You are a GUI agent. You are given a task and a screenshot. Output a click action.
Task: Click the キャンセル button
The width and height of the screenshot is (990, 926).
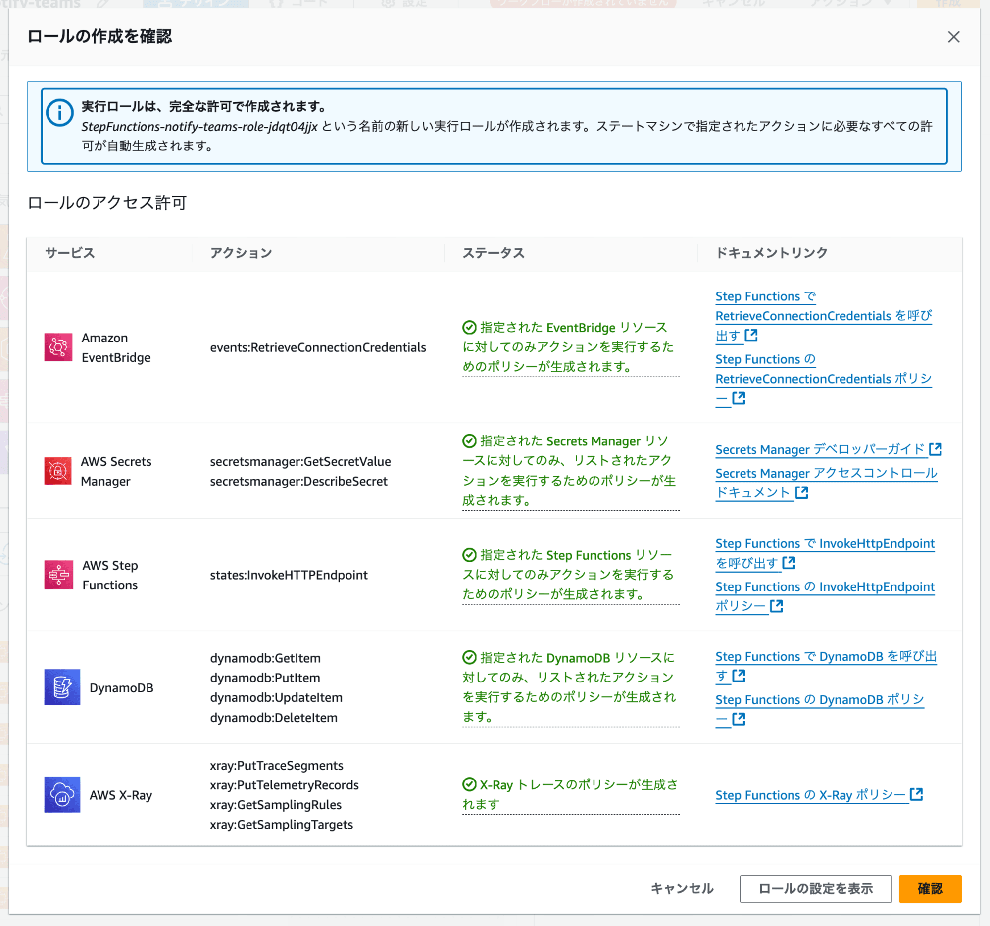(x=682, y=888)
